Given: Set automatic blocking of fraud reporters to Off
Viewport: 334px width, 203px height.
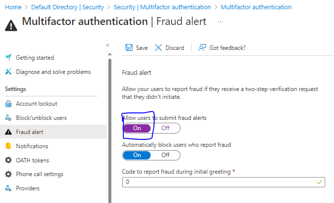Looking at the screenshot, I should point(166,155).
